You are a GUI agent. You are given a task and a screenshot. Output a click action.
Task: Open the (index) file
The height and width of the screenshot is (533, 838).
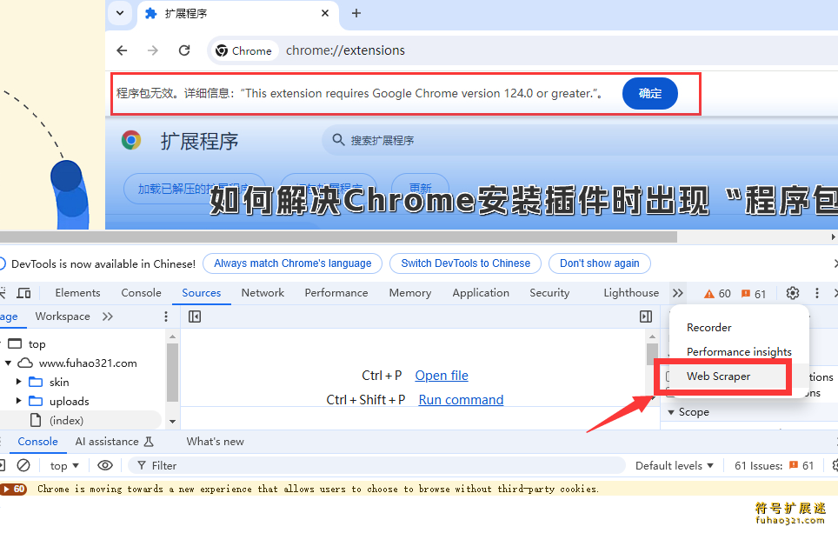click(x=66, y=421)
